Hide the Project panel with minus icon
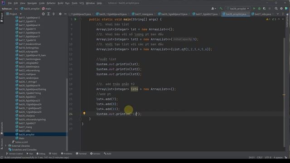 [65, 14]
